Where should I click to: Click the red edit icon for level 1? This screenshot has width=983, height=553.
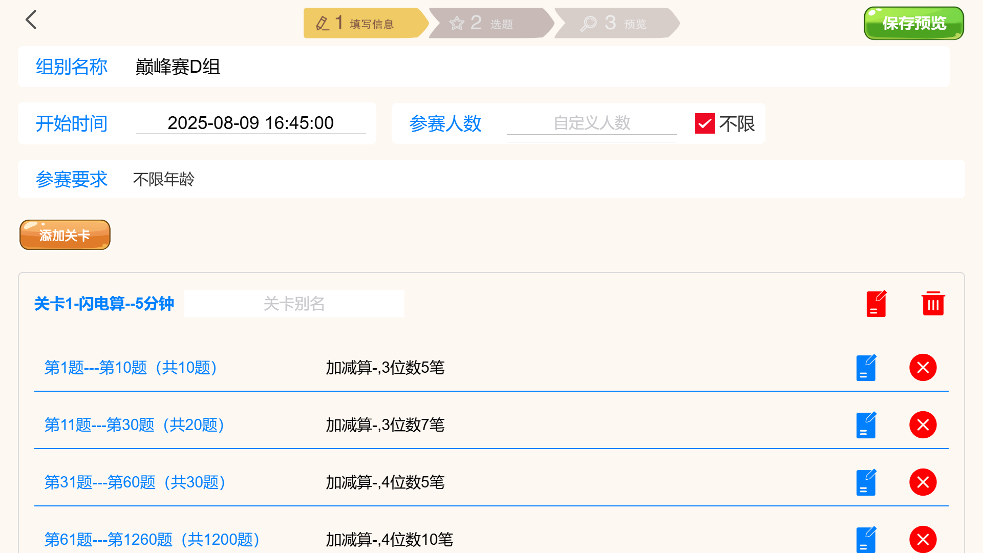pos(876,304)
